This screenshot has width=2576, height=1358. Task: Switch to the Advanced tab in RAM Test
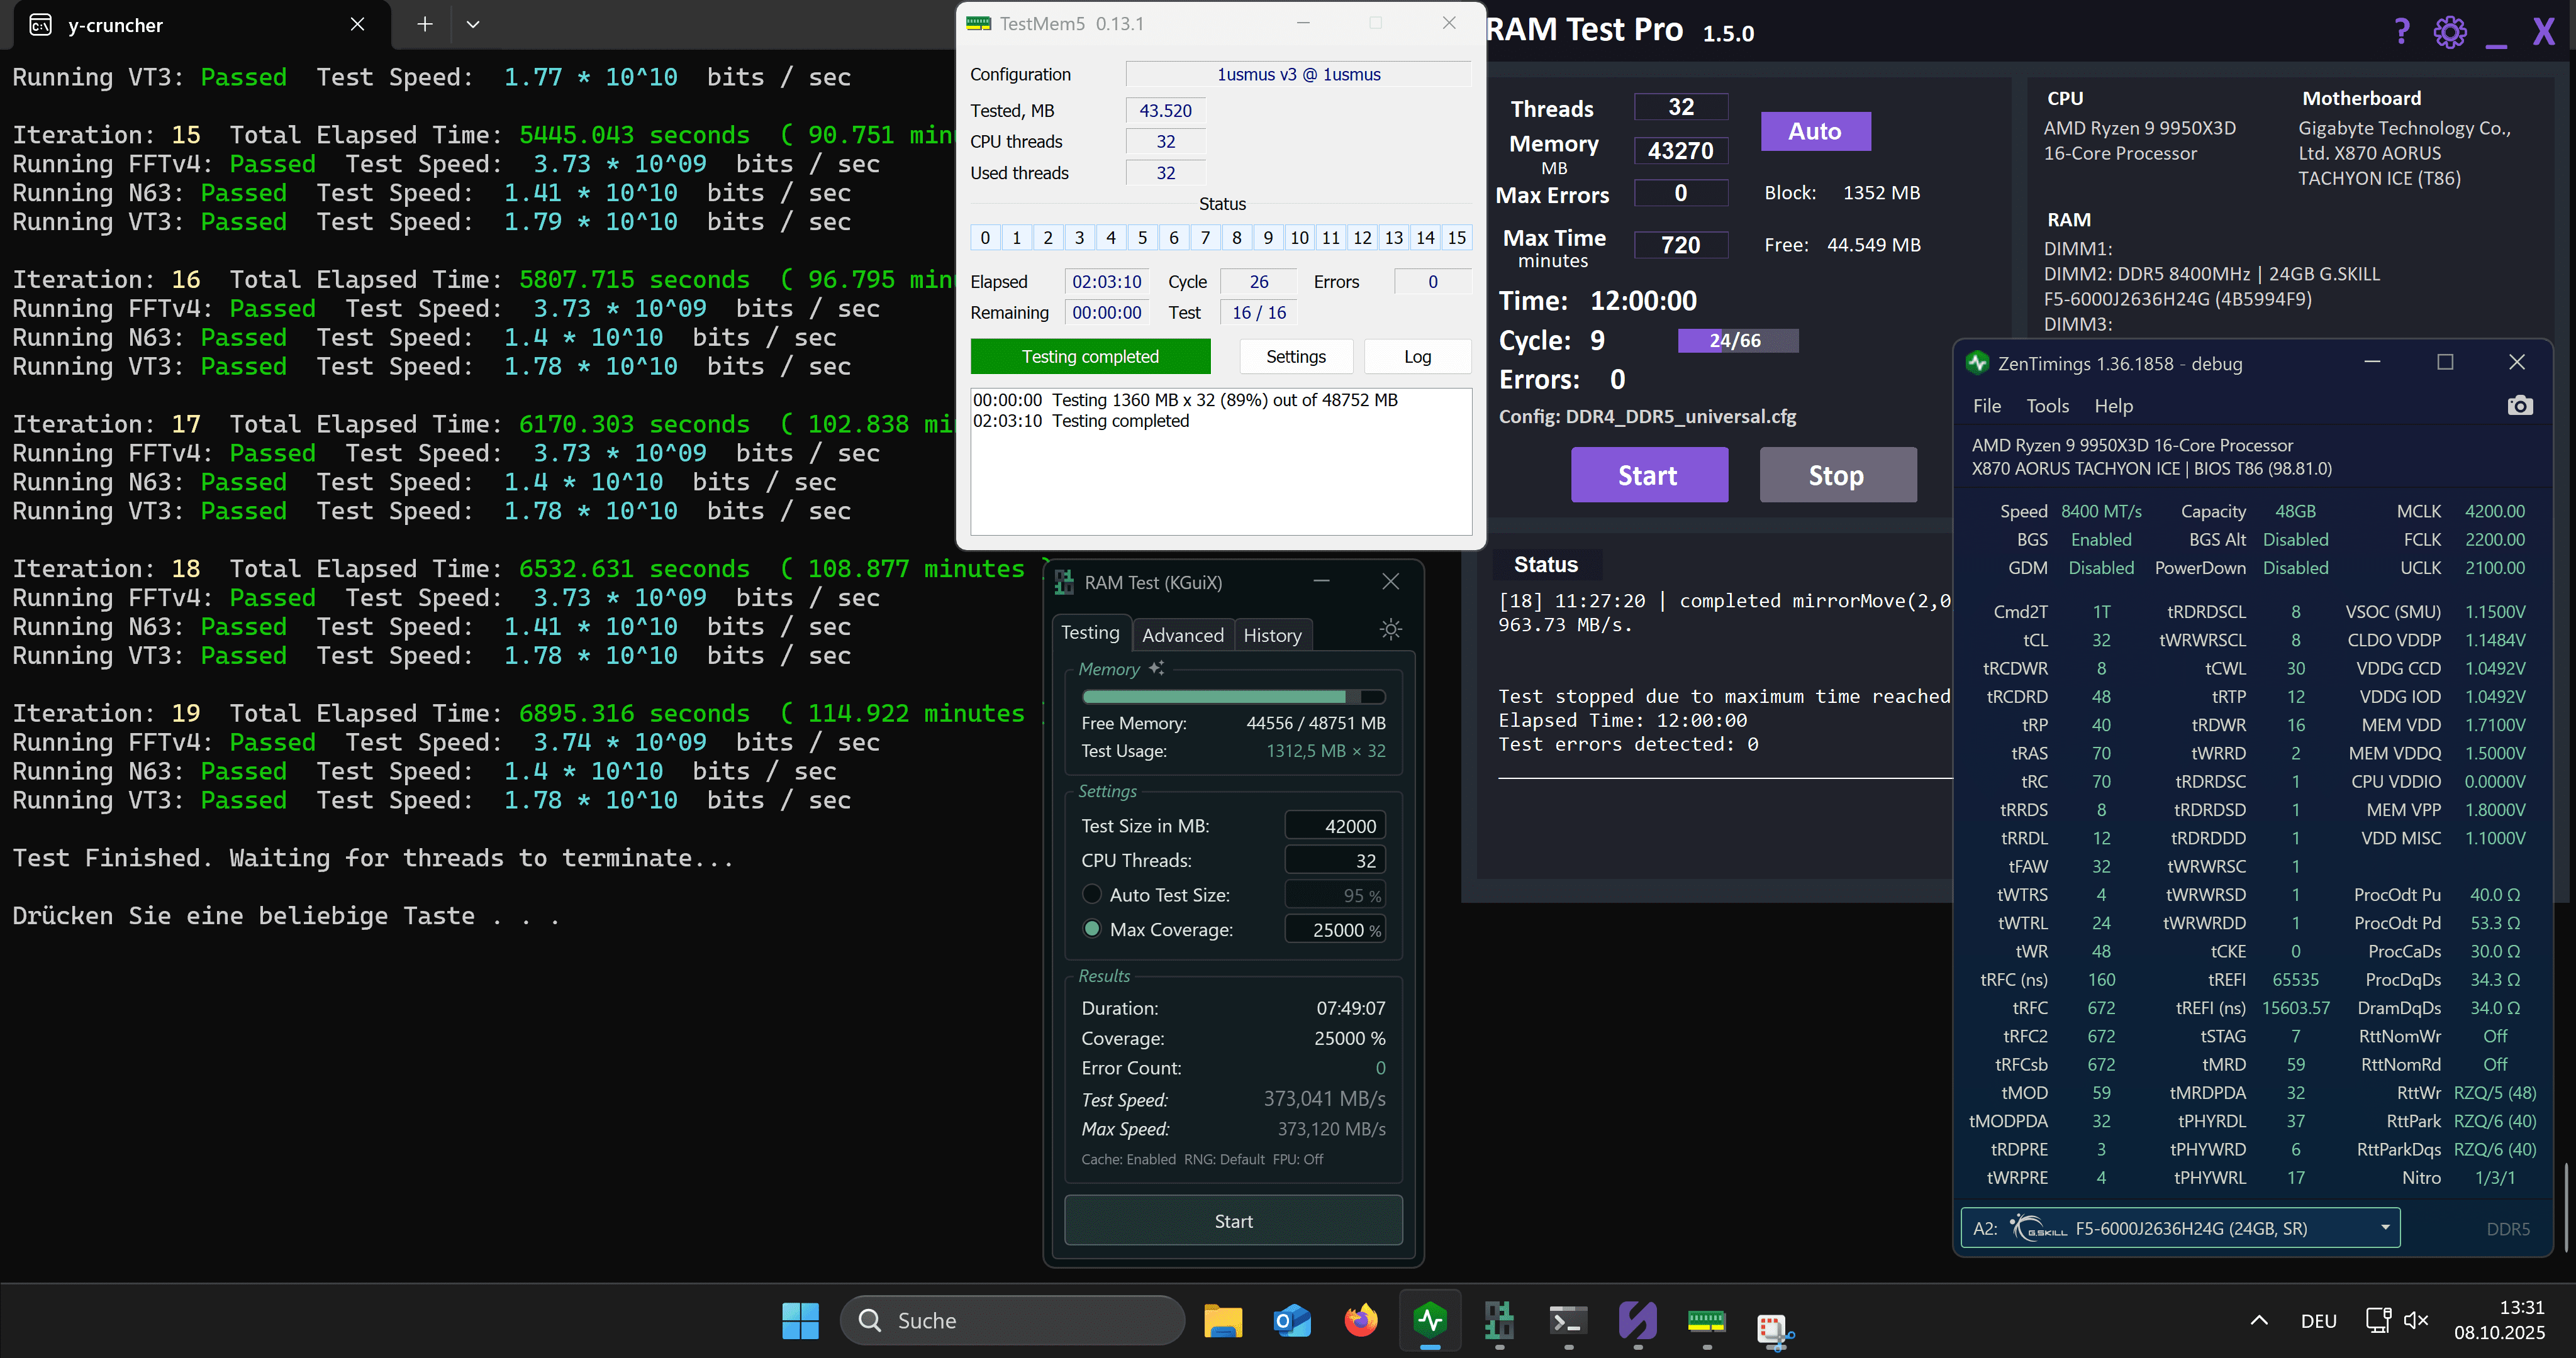1182,636
